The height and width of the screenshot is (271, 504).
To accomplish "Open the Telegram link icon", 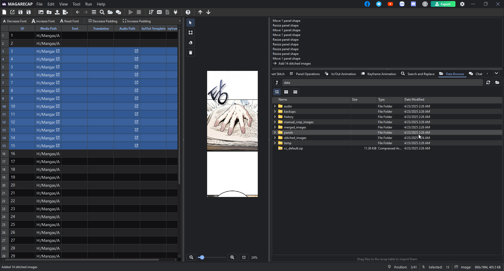I will (x=379, y=4).
